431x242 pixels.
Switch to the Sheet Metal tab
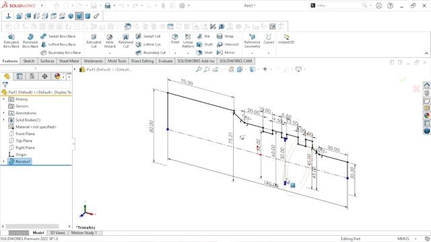[x=69, y=61]
